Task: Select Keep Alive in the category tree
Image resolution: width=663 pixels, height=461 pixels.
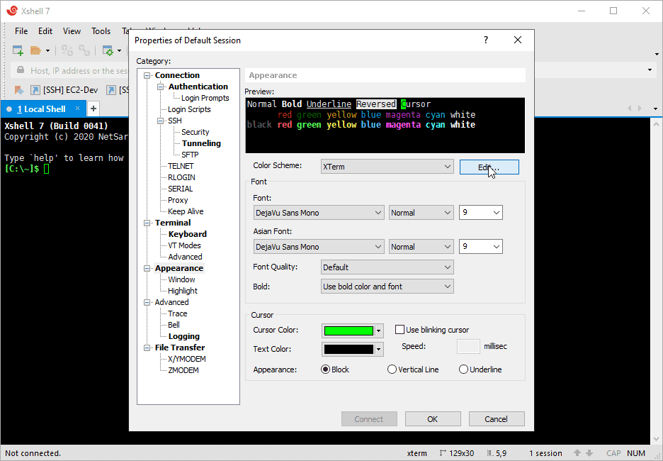Action: coord(186,211)
